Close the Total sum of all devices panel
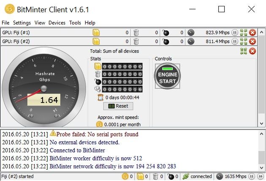 point(252,51)
